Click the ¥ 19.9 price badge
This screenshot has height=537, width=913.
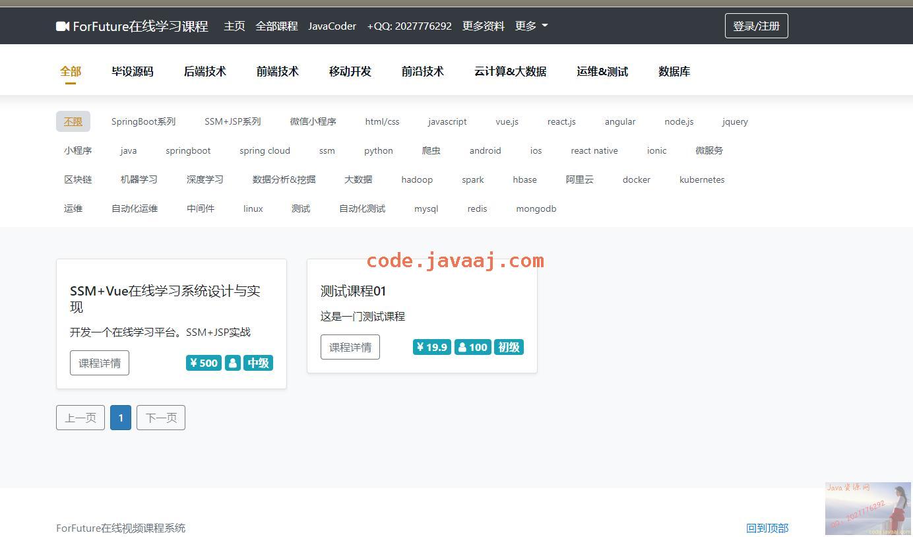point(432,347)
